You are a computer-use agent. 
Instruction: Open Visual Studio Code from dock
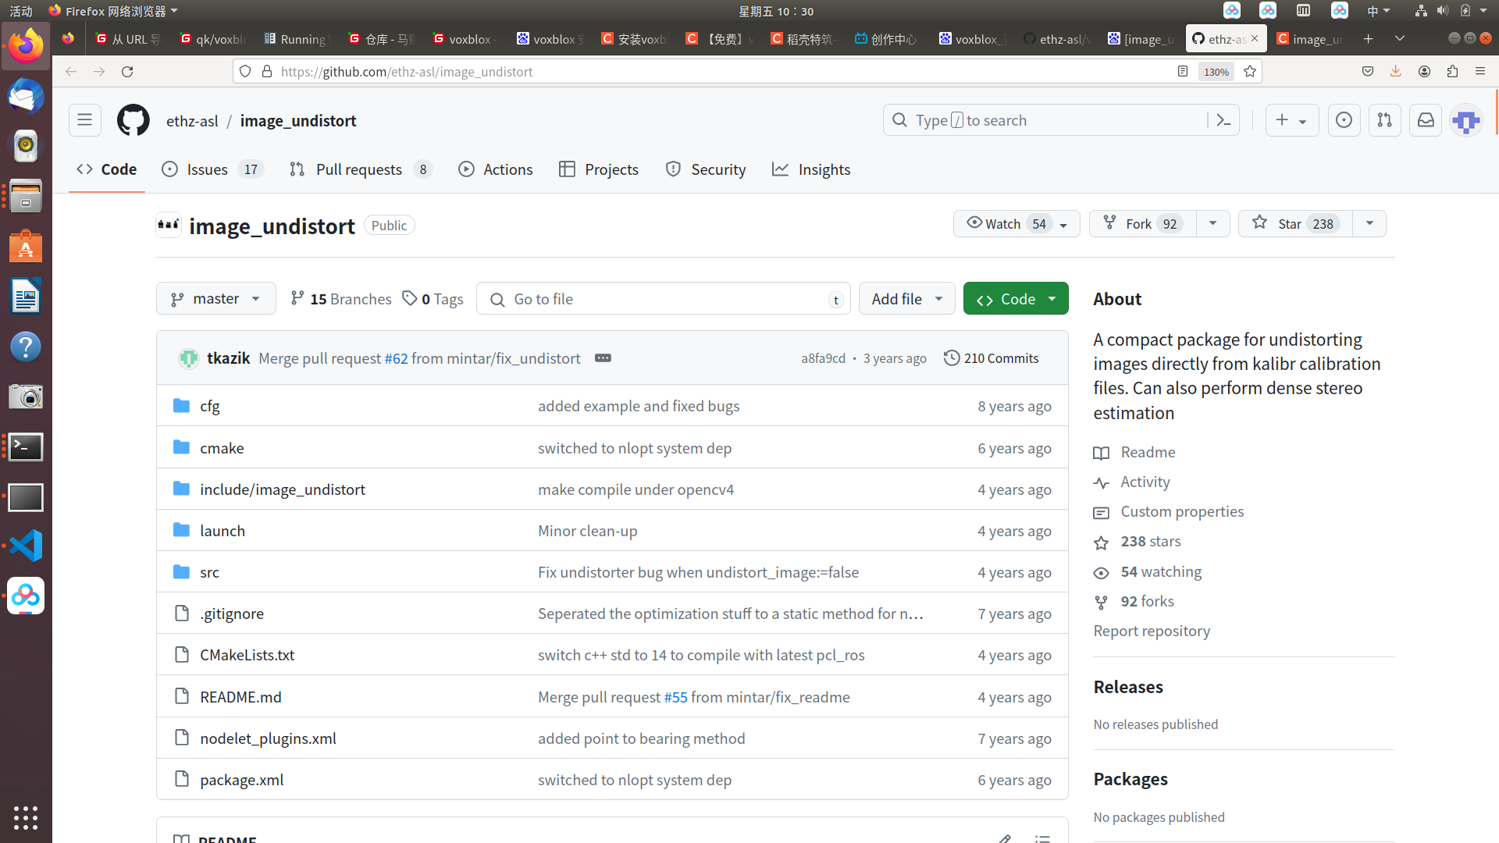[x=26, y=546]
